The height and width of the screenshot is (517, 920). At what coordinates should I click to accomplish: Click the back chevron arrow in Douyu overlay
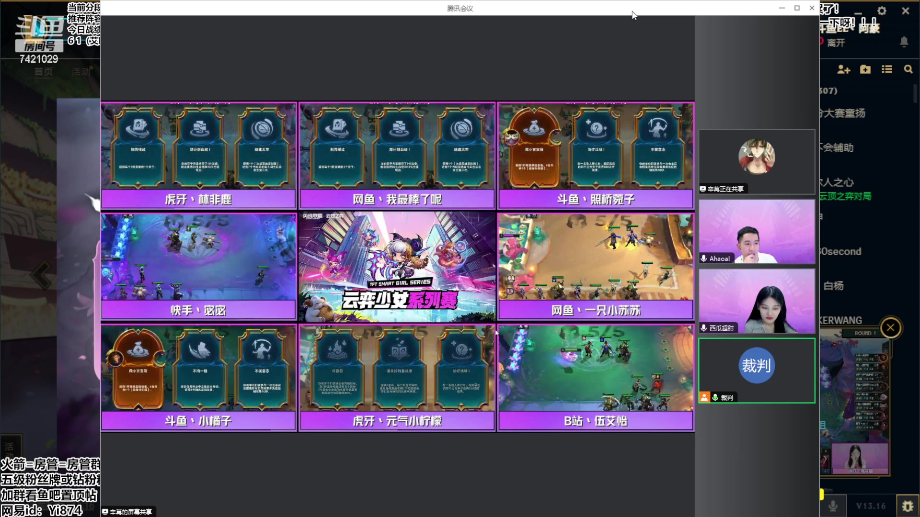42,276
